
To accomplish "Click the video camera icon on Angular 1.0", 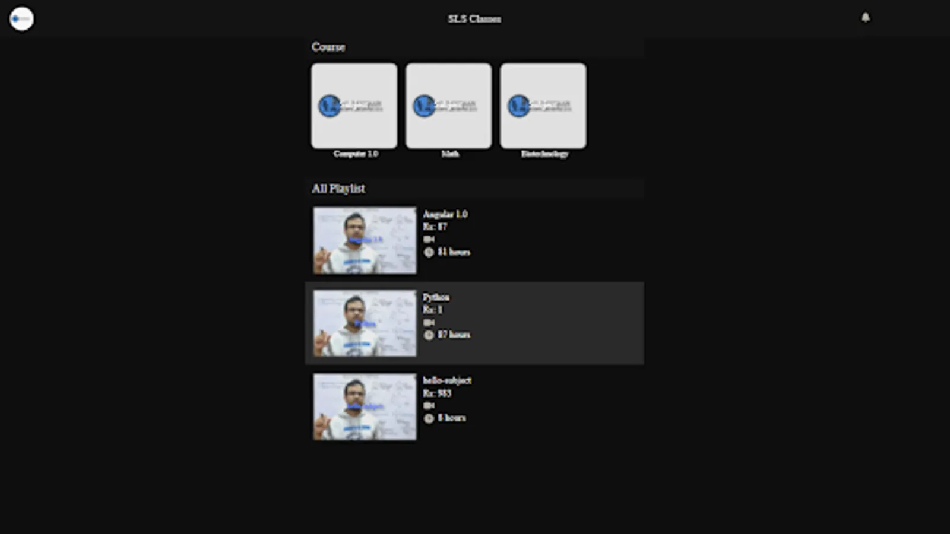I will [428, 239].
